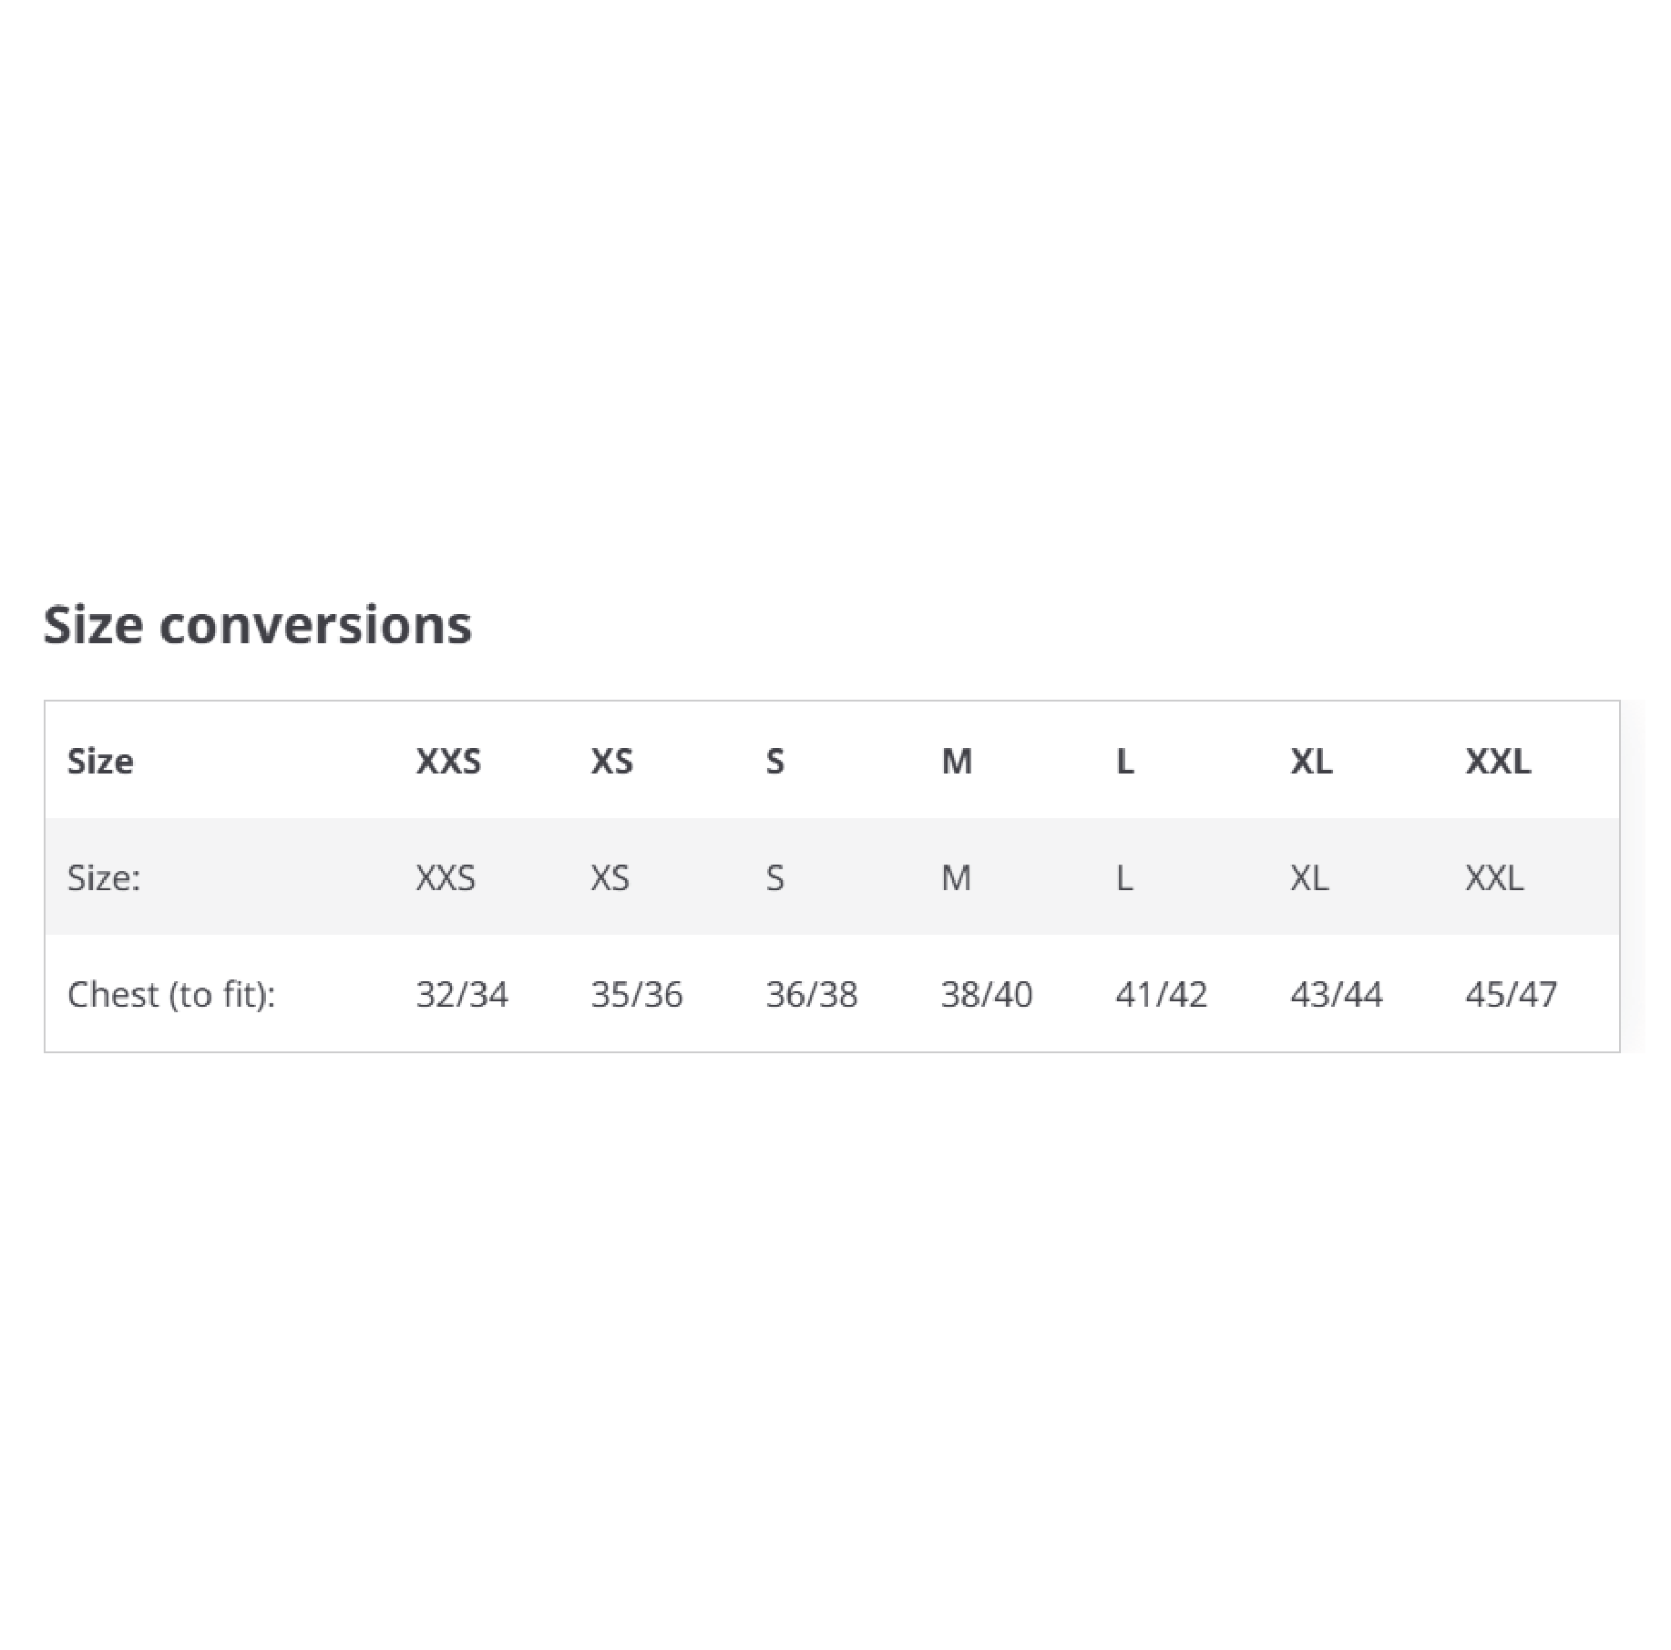The width and height of the screenshot is (1671, 1650).
Task: Click the bold Size header cell
Action: pyautogui.click(x=100, y=761)
